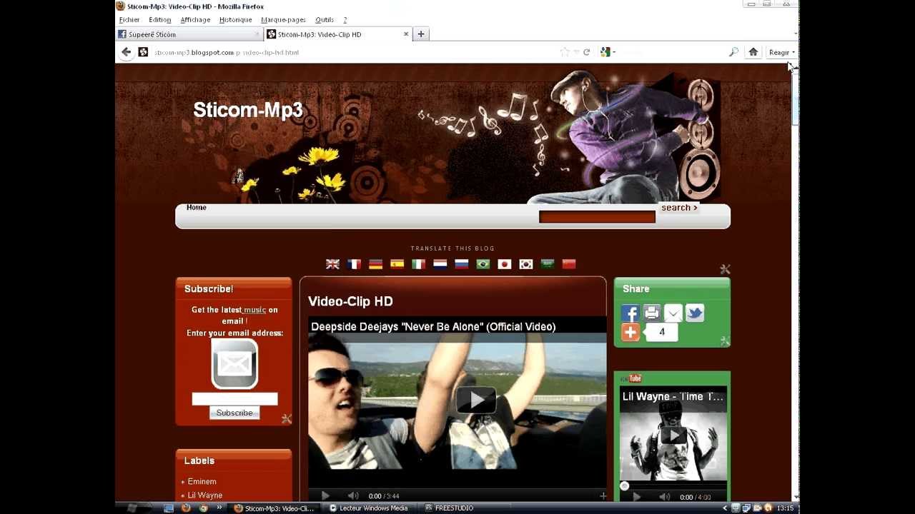Share page on Twitter
This screenshot has width=915, height=514.
694,313
